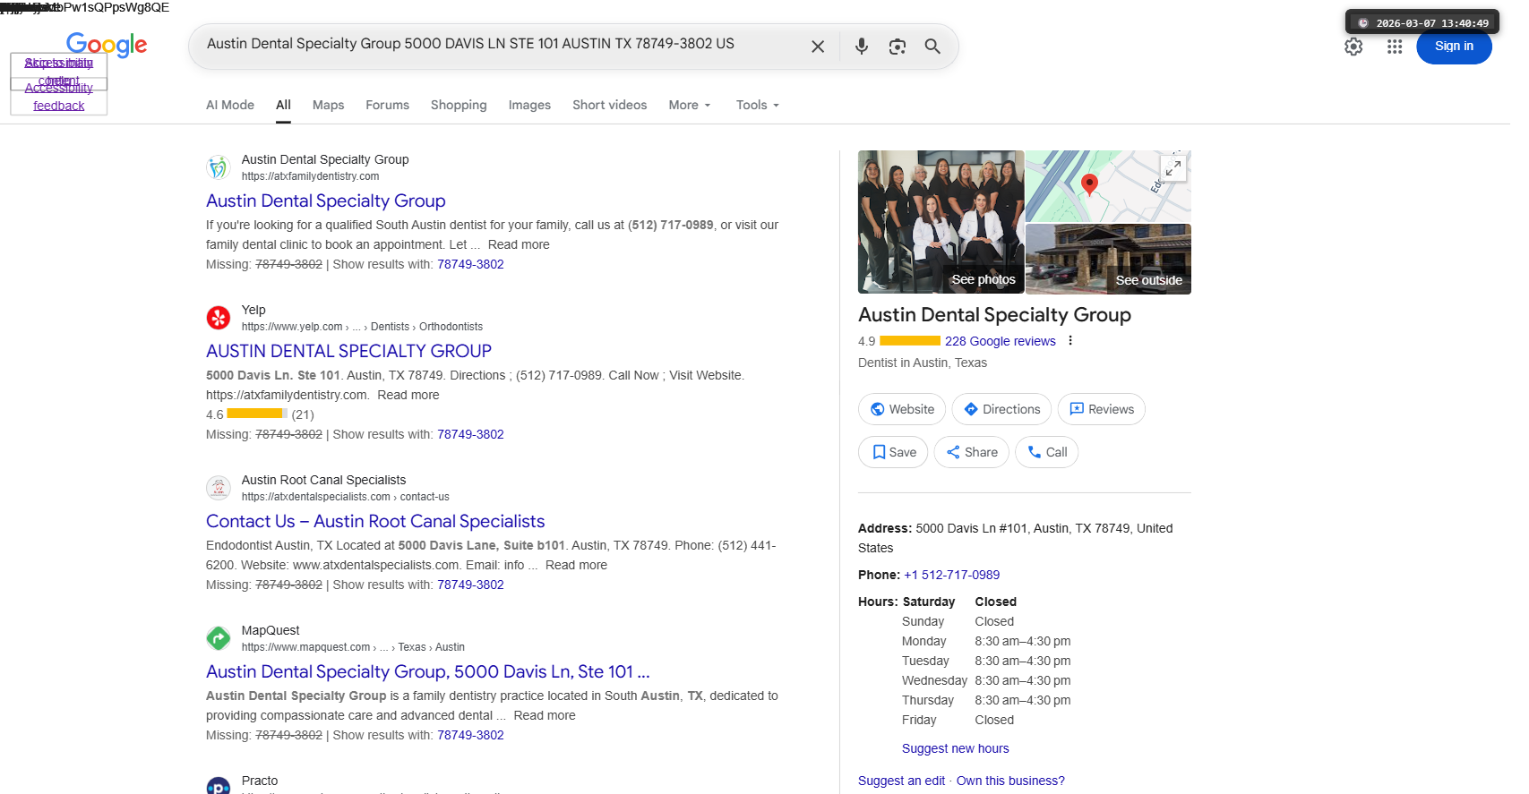The width and height of the screenshot is (1529, 794).
Task: Open the More search filters dropdown
Action: click(x=690, y=105)
